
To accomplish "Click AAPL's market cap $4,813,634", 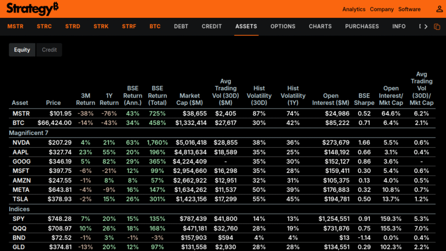I will click(x=191, y=152).
